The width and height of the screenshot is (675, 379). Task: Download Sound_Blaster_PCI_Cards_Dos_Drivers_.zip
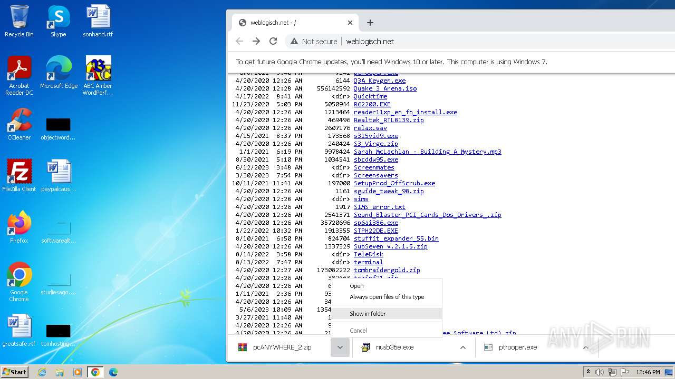tap(427, 215)
